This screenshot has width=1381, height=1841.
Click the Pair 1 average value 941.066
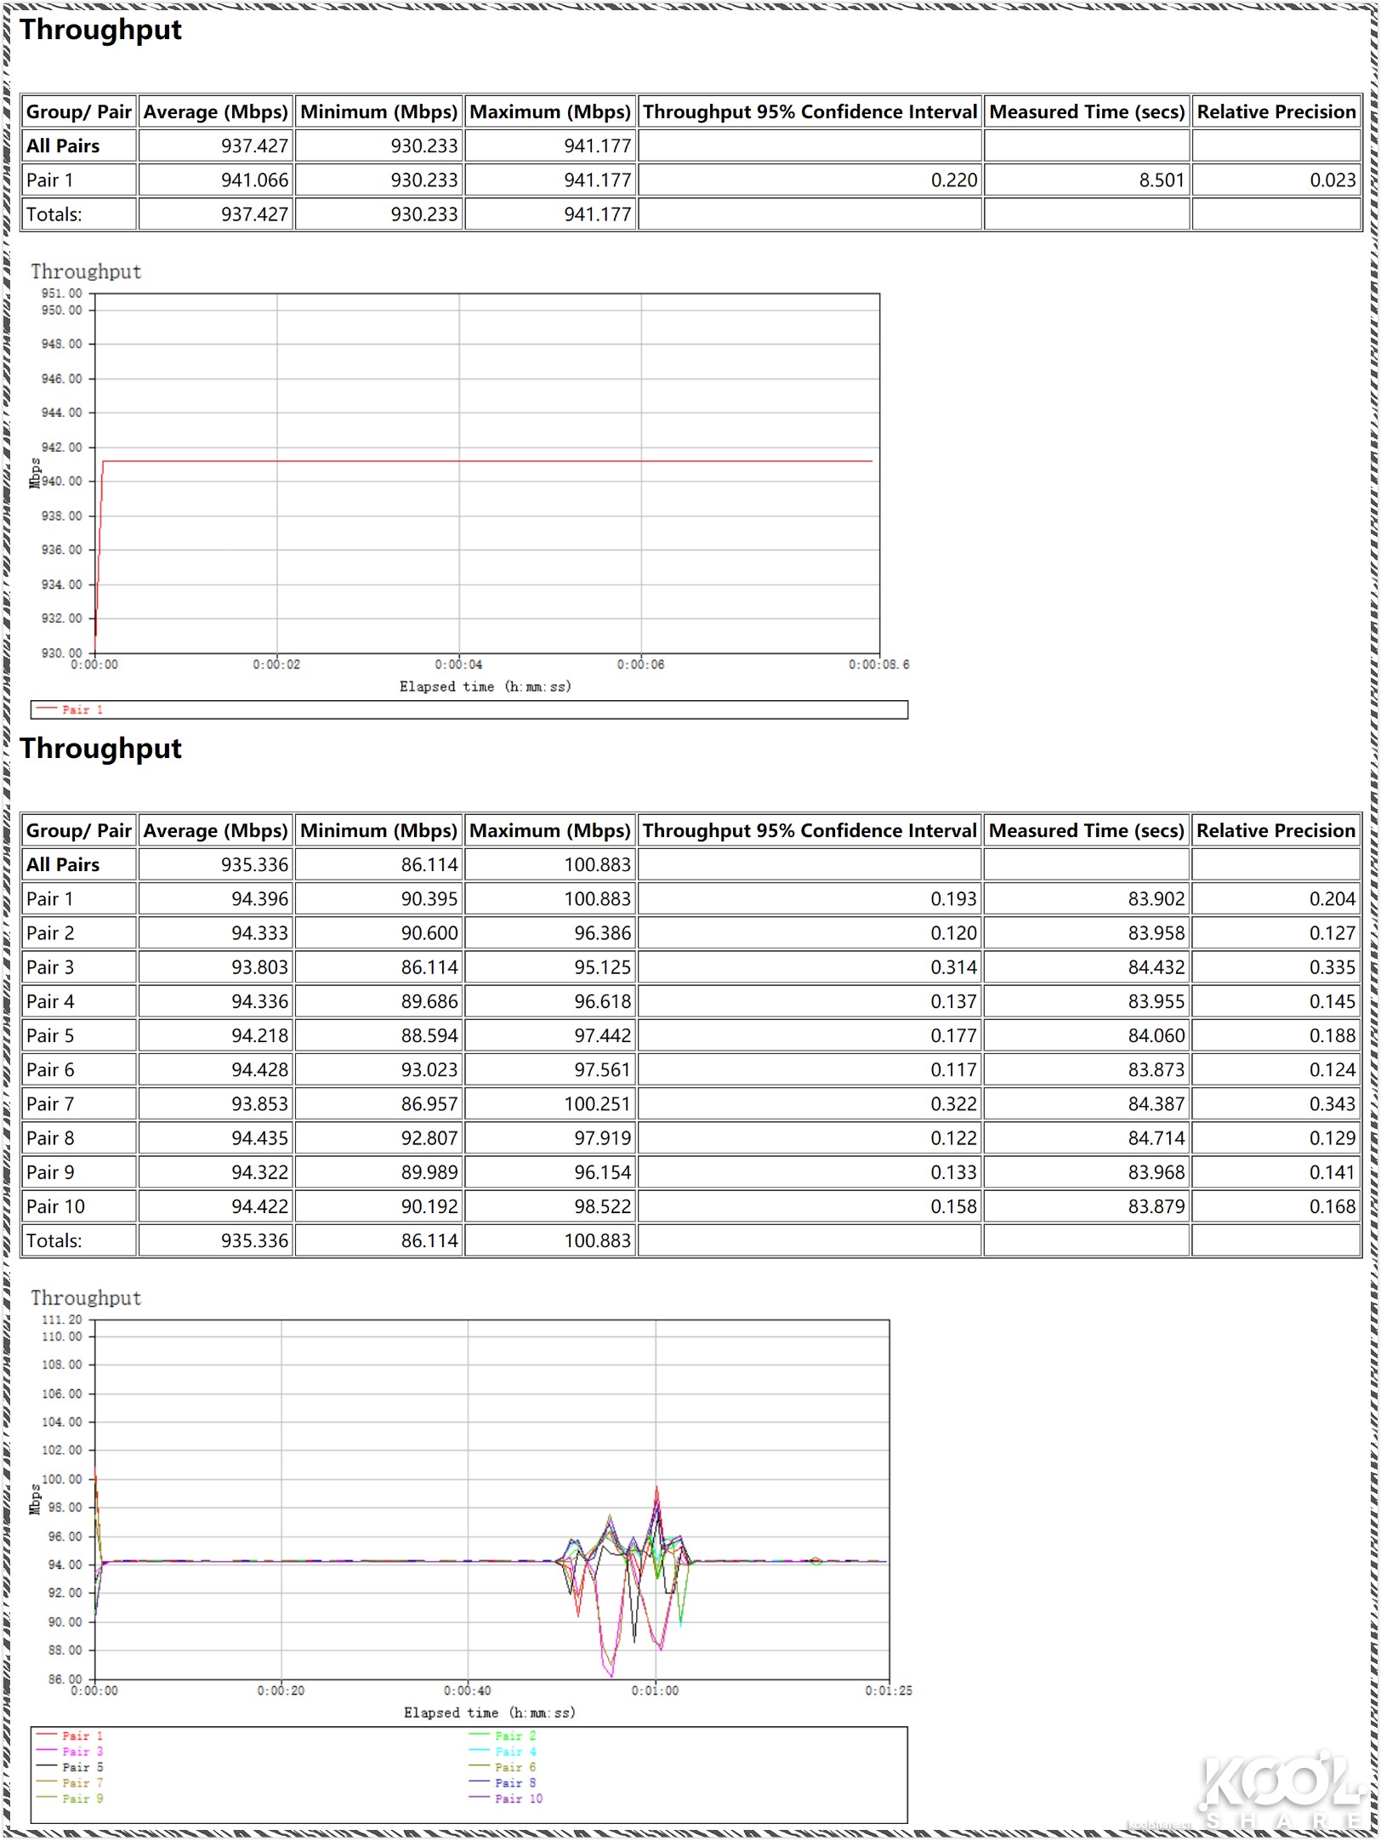[254, 180]
